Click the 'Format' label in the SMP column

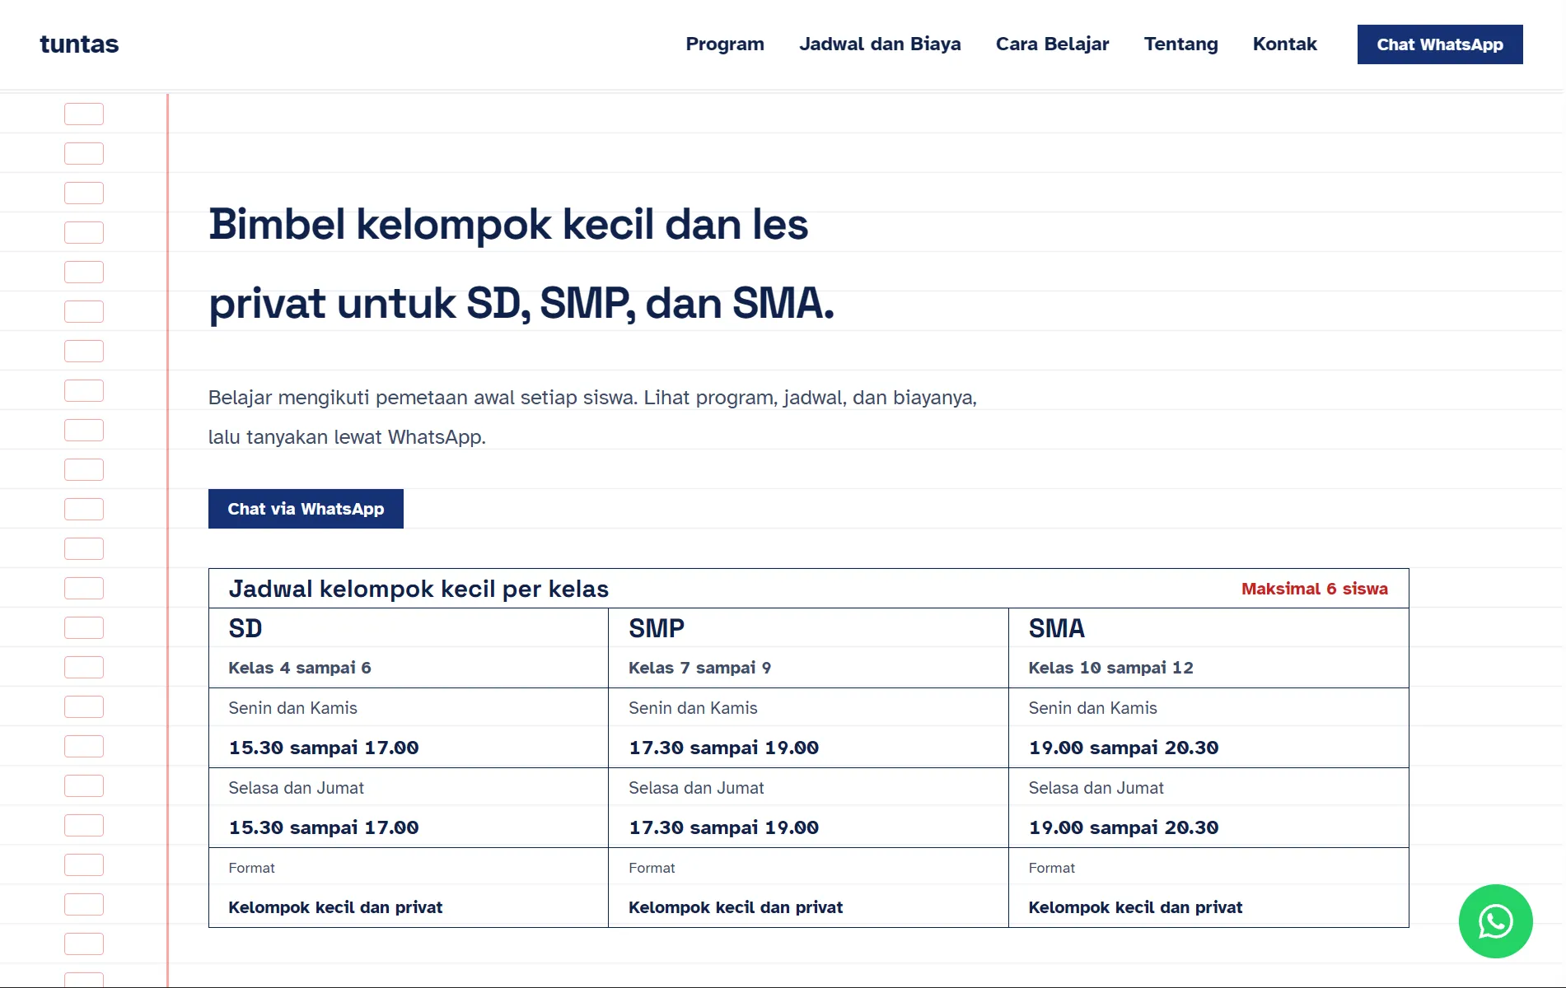pyautogui.click(x=652, y=868)
